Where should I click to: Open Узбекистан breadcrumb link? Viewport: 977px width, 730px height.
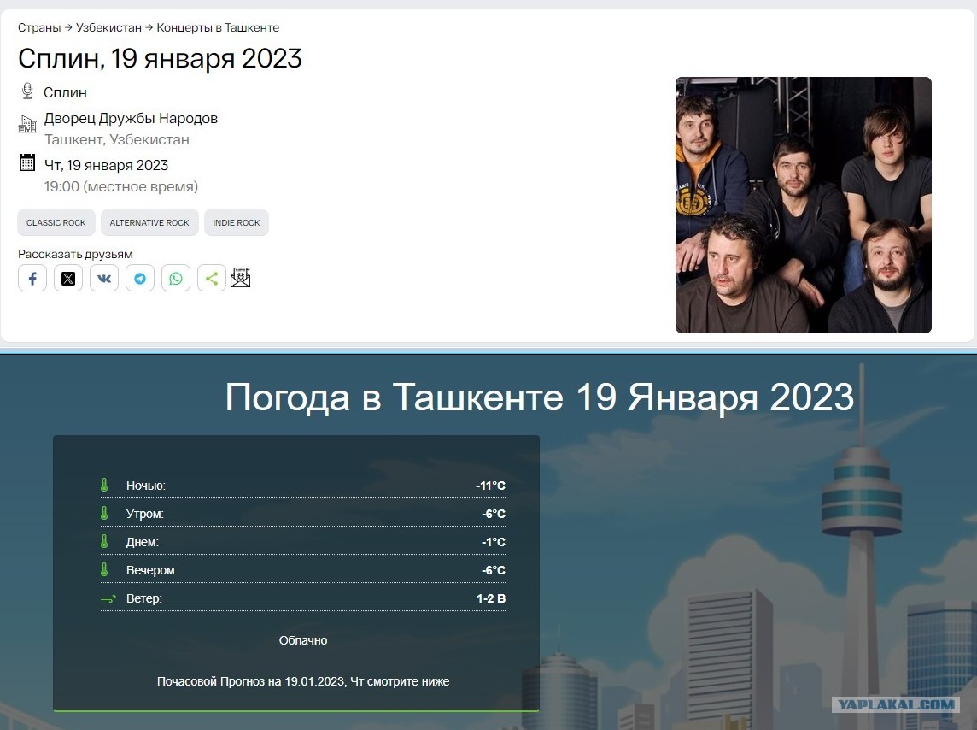109,27
